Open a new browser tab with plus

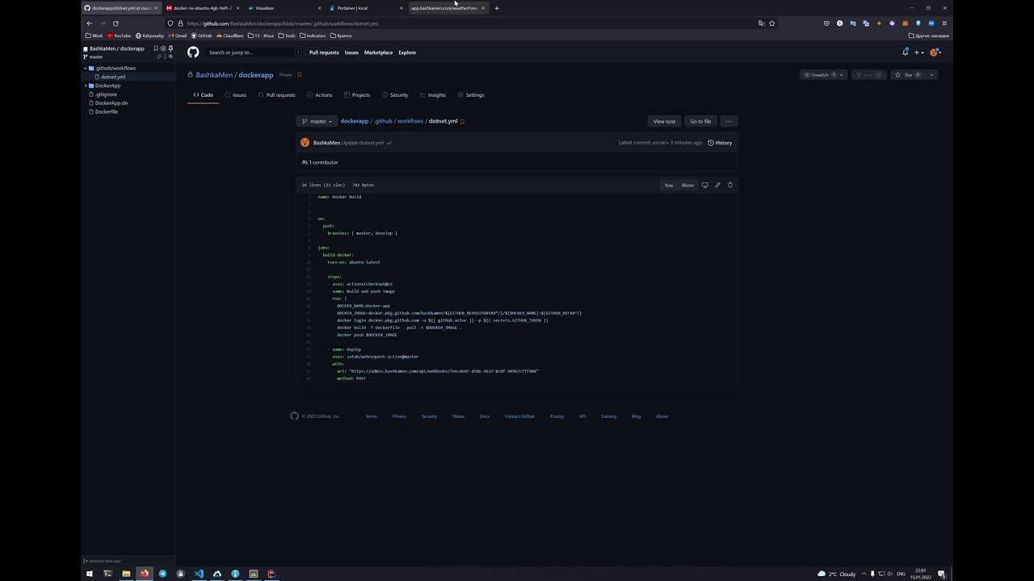(x=497, y=8)
